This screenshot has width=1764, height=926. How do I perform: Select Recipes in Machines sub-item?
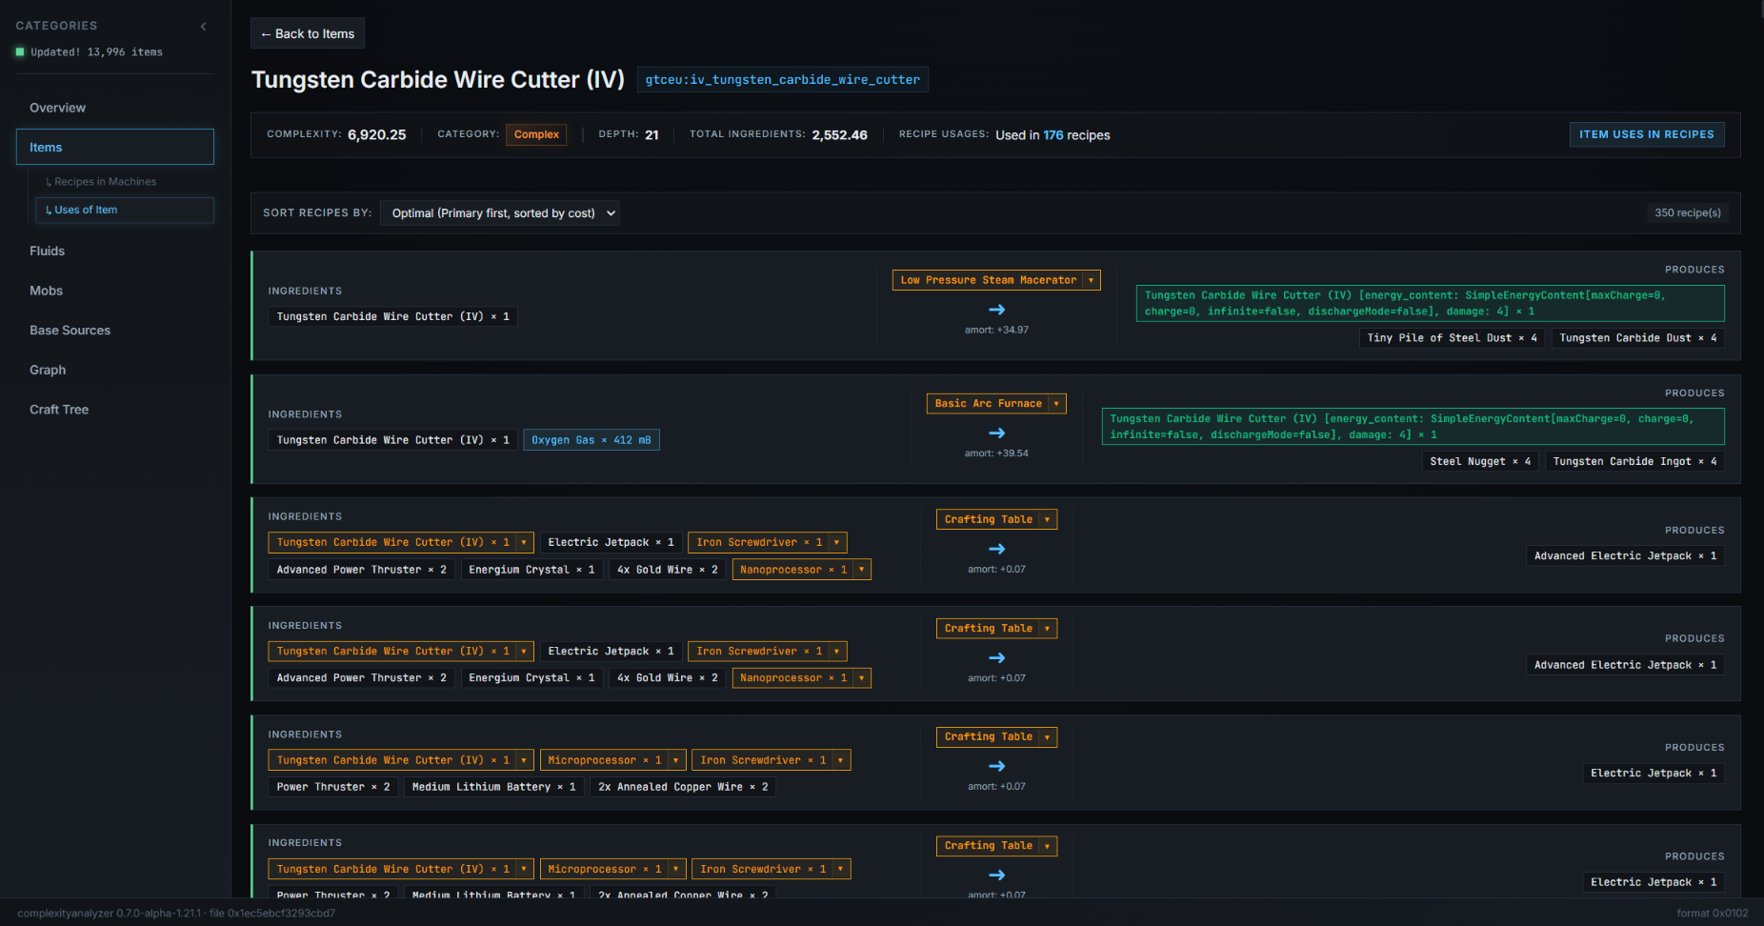105,182
